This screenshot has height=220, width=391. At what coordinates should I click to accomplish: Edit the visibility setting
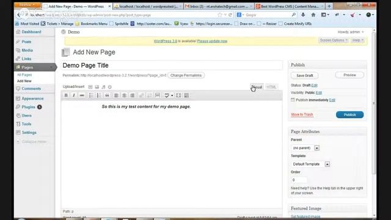click(x=319, y=93)
